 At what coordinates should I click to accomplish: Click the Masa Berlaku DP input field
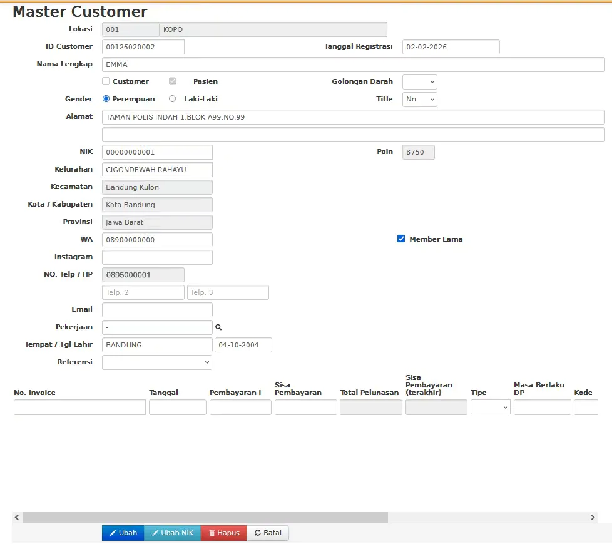(x=543, y=408)
